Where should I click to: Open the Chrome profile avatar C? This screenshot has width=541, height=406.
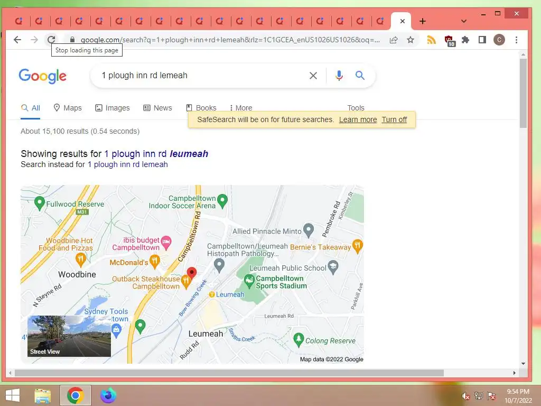pos(499,40)
